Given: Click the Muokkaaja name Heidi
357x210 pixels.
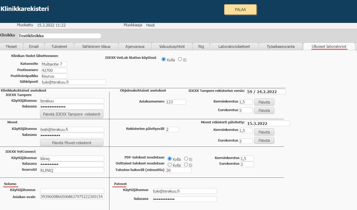Looking at the screenshot, I should tap(150, 25).
